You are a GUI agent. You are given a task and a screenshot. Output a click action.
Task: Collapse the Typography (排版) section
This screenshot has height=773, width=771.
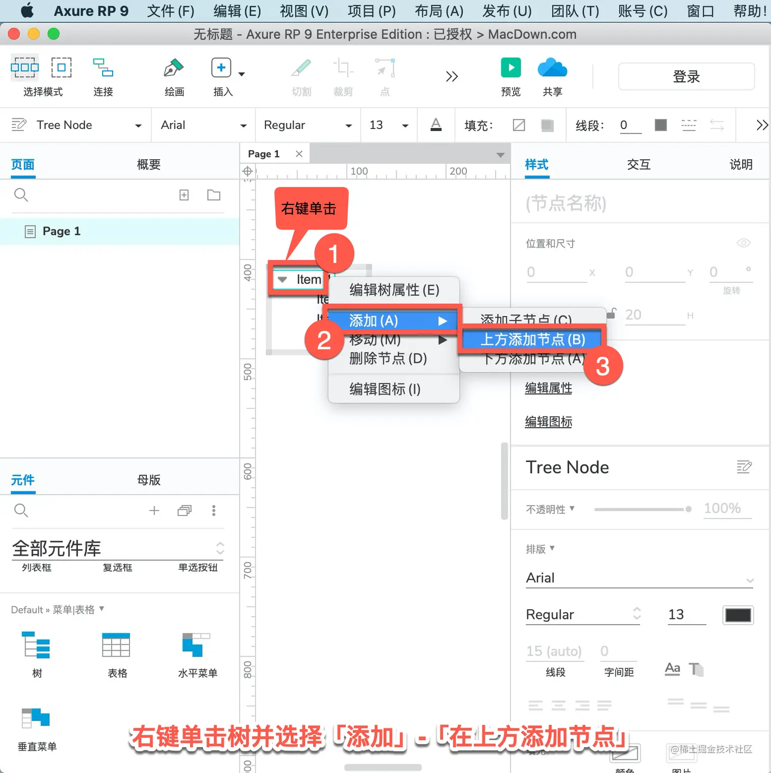pyautogui.click(x=540, y=549)
